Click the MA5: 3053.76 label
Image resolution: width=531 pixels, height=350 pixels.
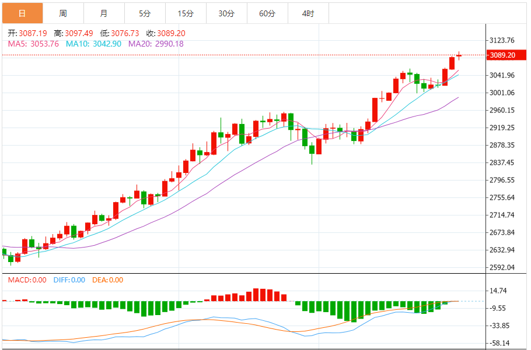[33, 44]
